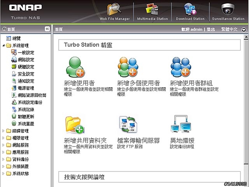This screenshot has height=187, width=249.
Task: Open 系統重置 item
Action: point(26,124)
